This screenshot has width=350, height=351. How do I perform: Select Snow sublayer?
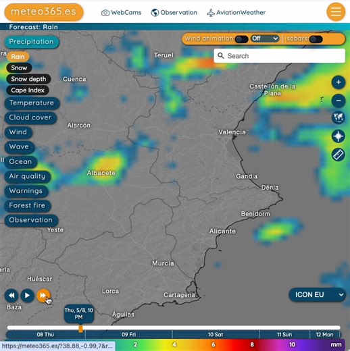[x=19, y=67]
